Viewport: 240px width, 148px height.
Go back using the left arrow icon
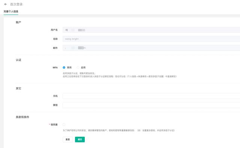pos(6,4)
